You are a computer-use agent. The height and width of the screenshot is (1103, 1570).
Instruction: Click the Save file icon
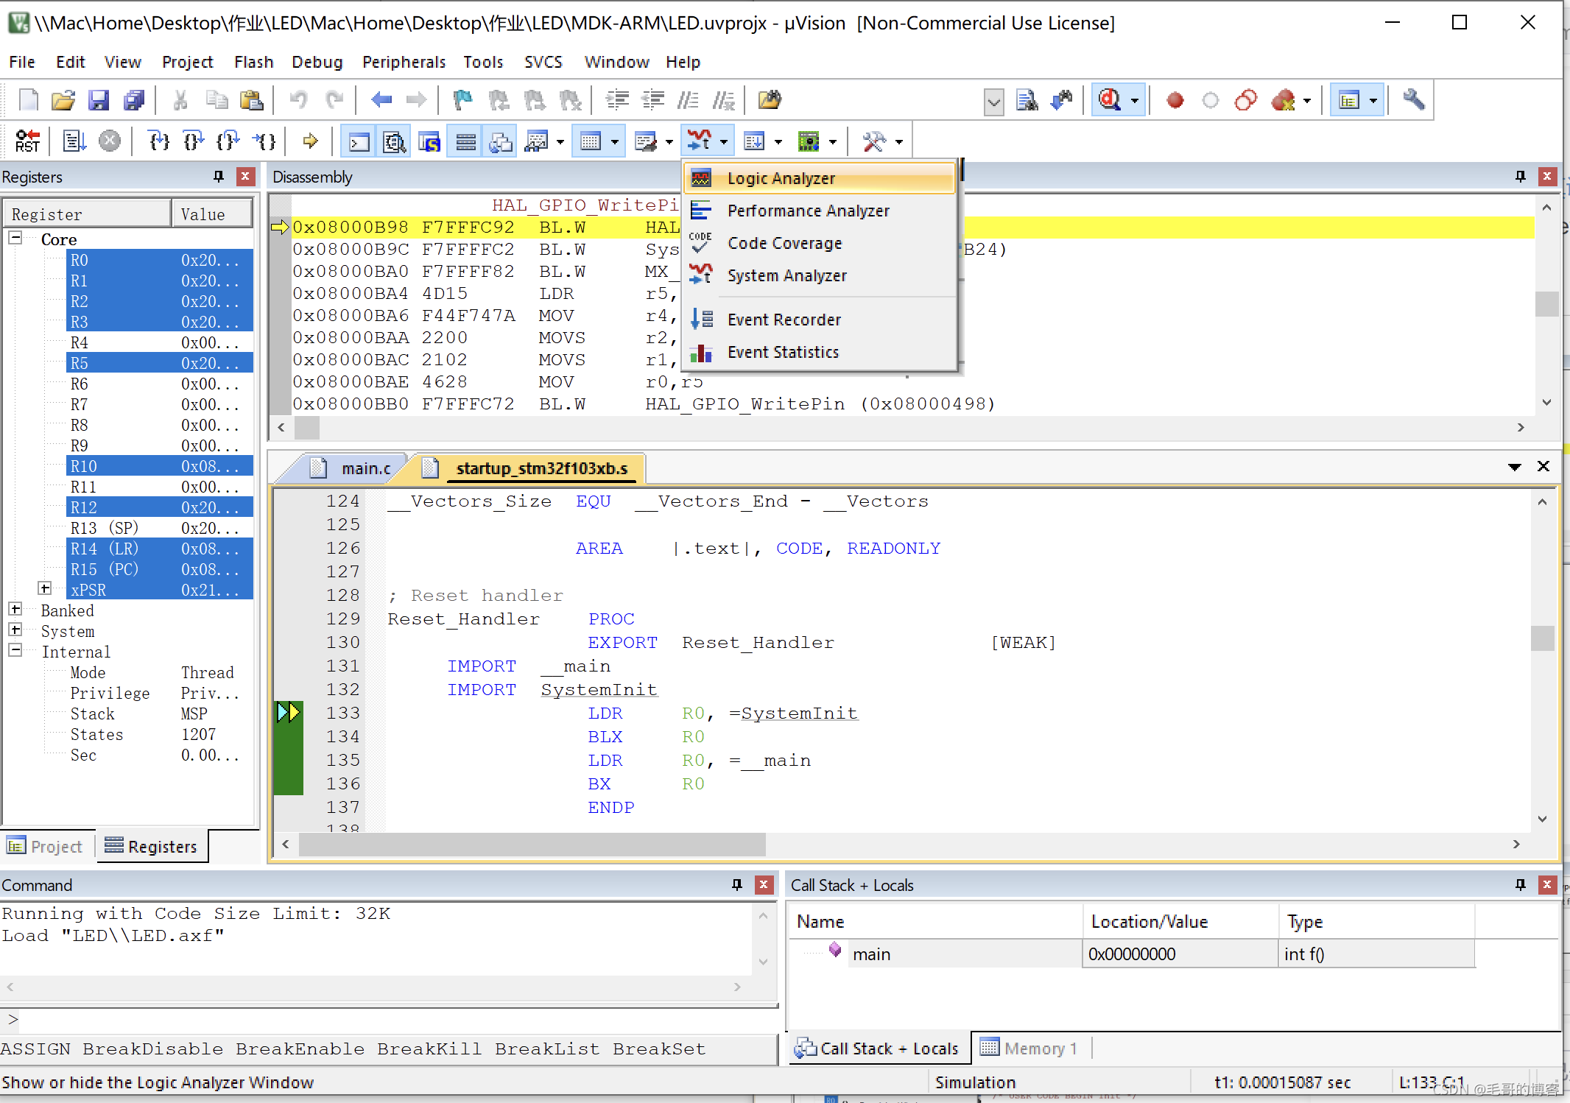click(99, 100)
